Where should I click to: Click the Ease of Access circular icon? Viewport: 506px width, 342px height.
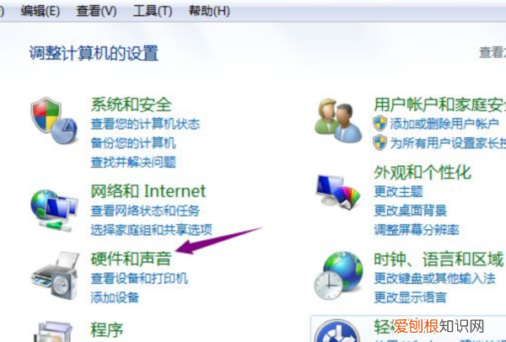click(x=336, y=331)
